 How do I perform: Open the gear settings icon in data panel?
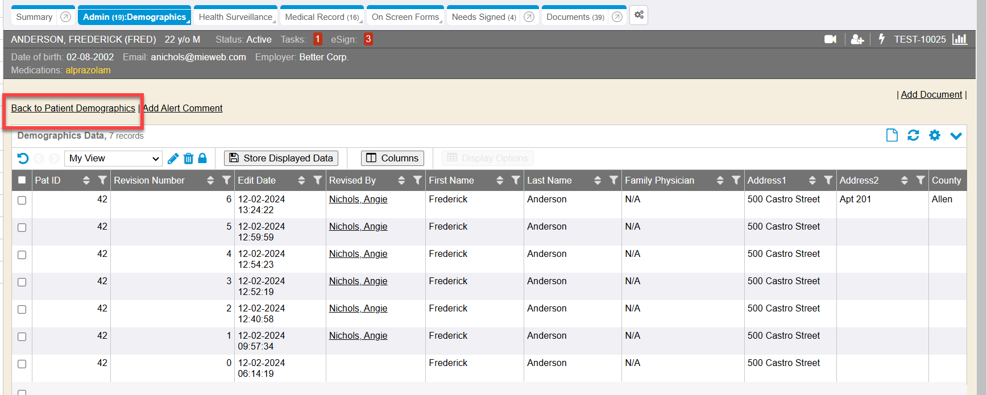tap(935, 135)
